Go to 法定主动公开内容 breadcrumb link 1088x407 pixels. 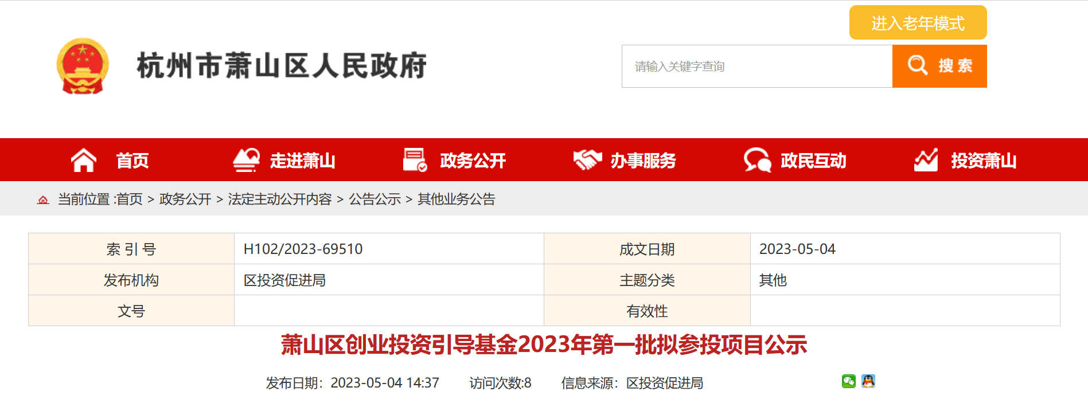280,199
